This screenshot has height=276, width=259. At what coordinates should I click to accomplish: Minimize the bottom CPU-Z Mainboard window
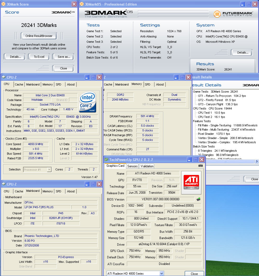(87, 184)
